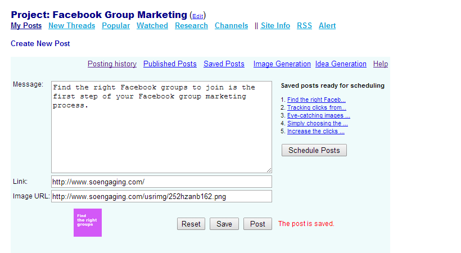Open Idea Generation page
The height and width of the screenshot is (253, 461).
pos(341,64)
